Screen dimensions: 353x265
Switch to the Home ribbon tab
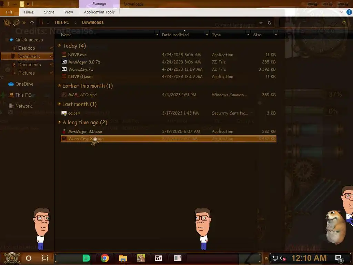pos(29,12)
